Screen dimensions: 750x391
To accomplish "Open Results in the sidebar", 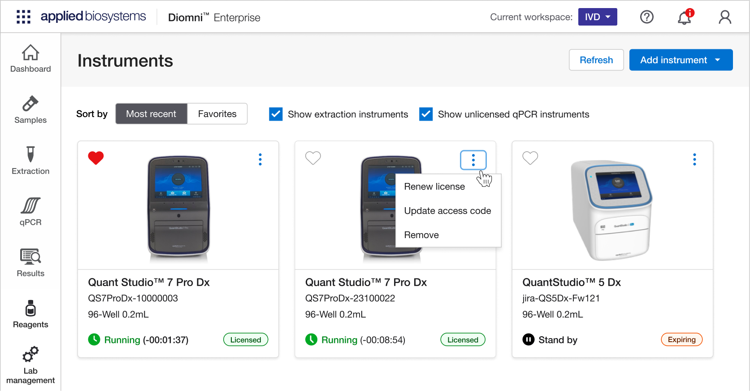I will [30, 263].
